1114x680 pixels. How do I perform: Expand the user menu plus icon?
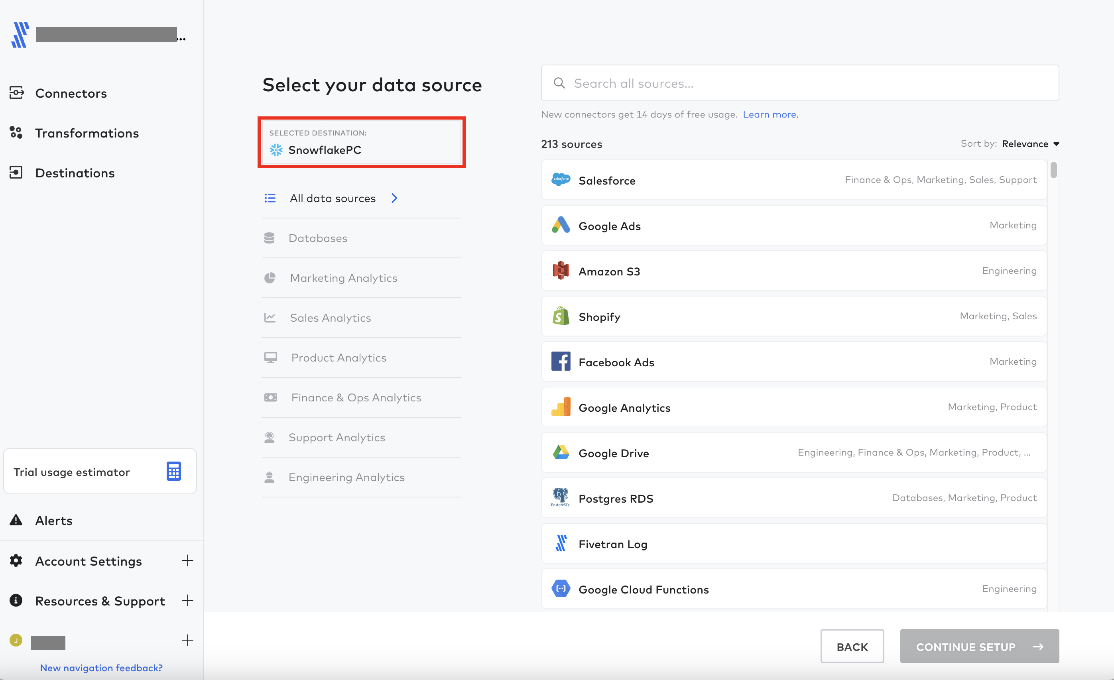coord(187,640)
